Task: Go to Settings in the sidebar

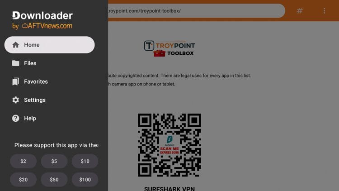Action: (50, 100)
